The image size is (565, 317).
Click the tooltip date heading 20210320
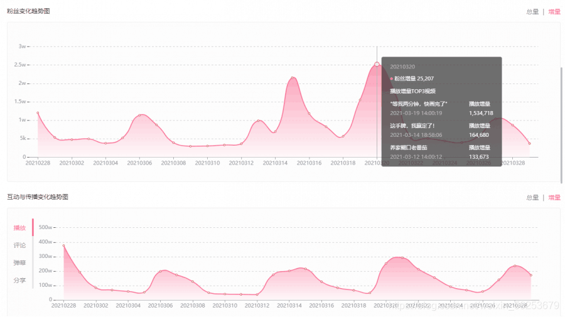pyautogui.click(x=402, y=67)
